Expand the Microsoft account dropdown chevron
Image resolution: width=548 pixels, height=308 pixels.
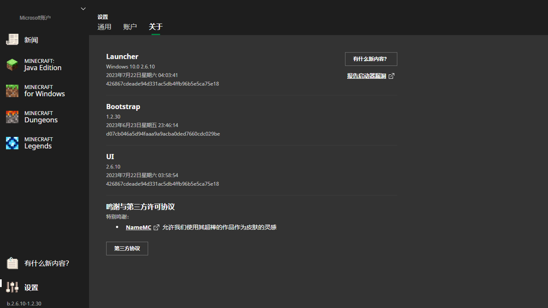coord(83,8)
